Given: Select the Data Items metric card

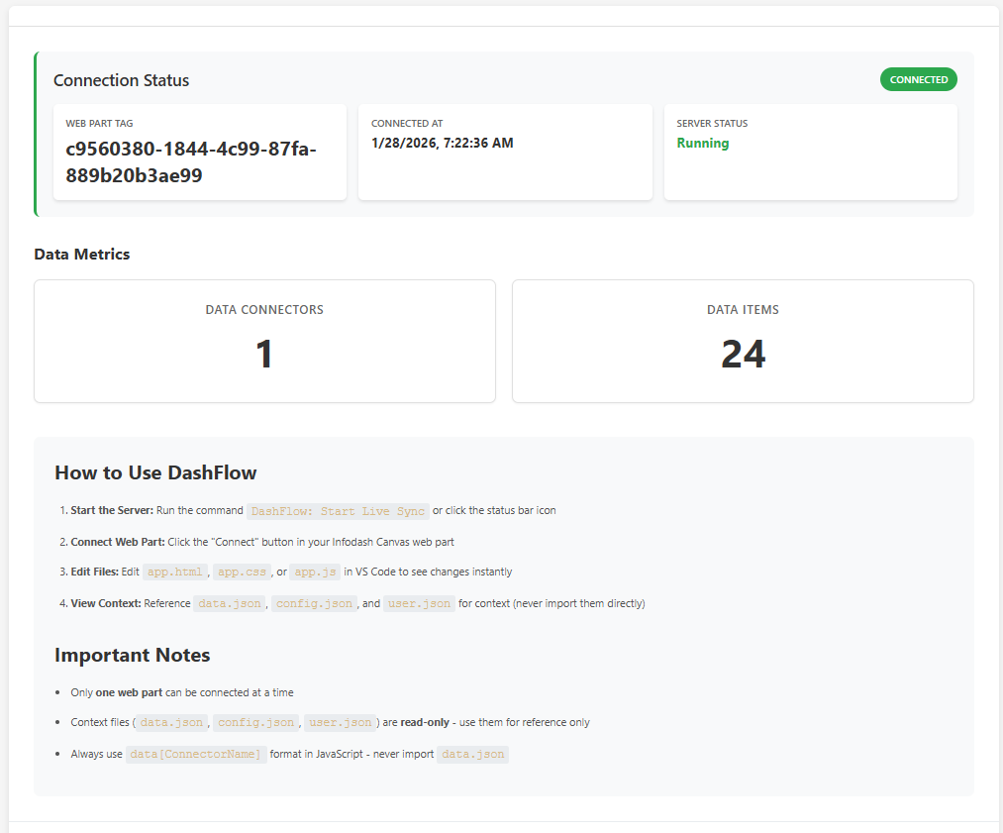Looking at the screenshot, I should 743,341.
